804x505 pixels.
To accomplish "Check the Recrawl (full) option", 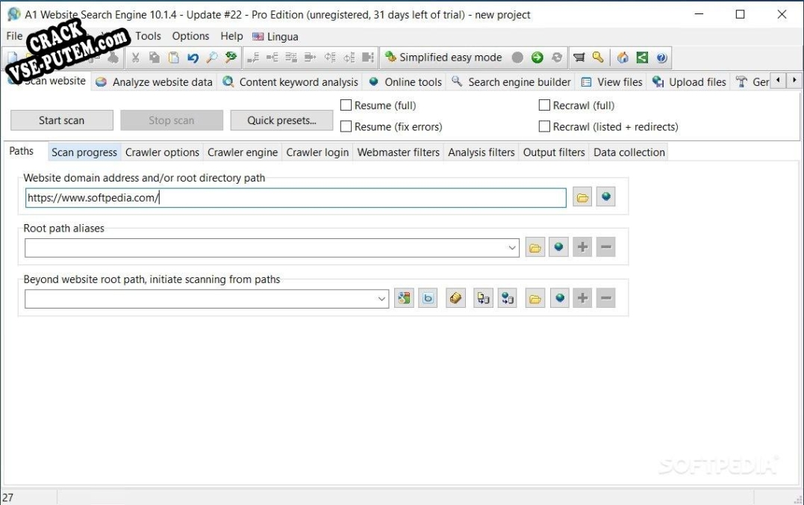I will tap(544, 105).
